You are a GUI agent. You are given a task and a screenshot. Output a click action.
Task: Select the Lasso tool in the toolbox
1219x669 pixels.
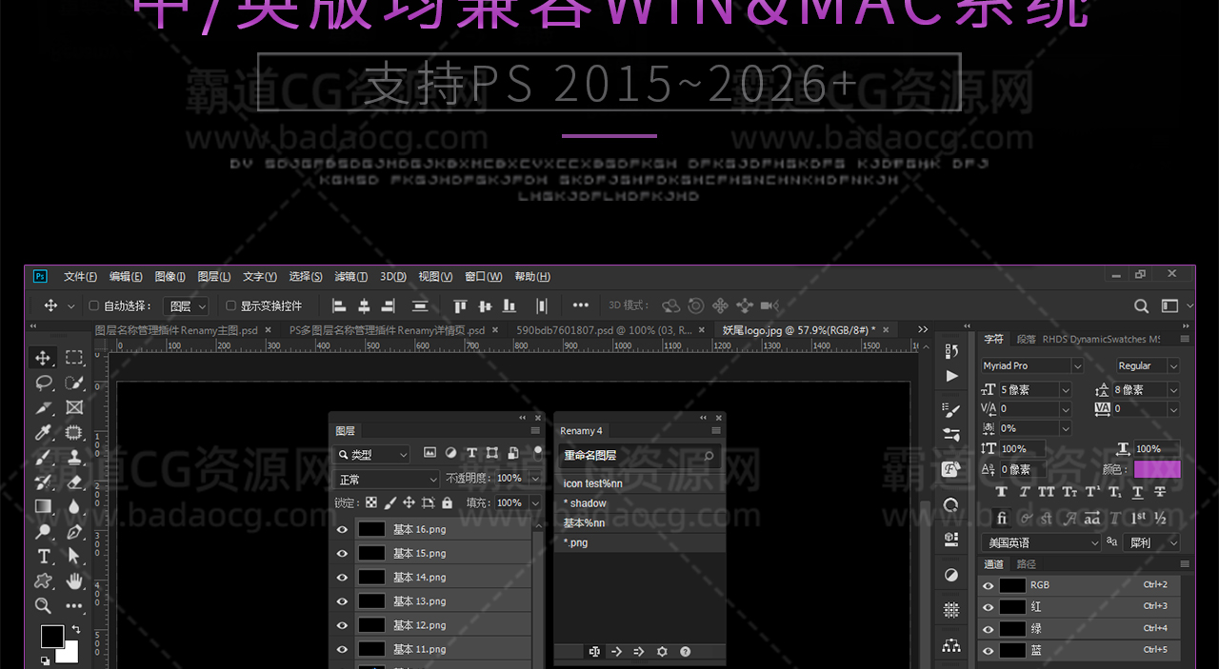click(x=44, y=383)
